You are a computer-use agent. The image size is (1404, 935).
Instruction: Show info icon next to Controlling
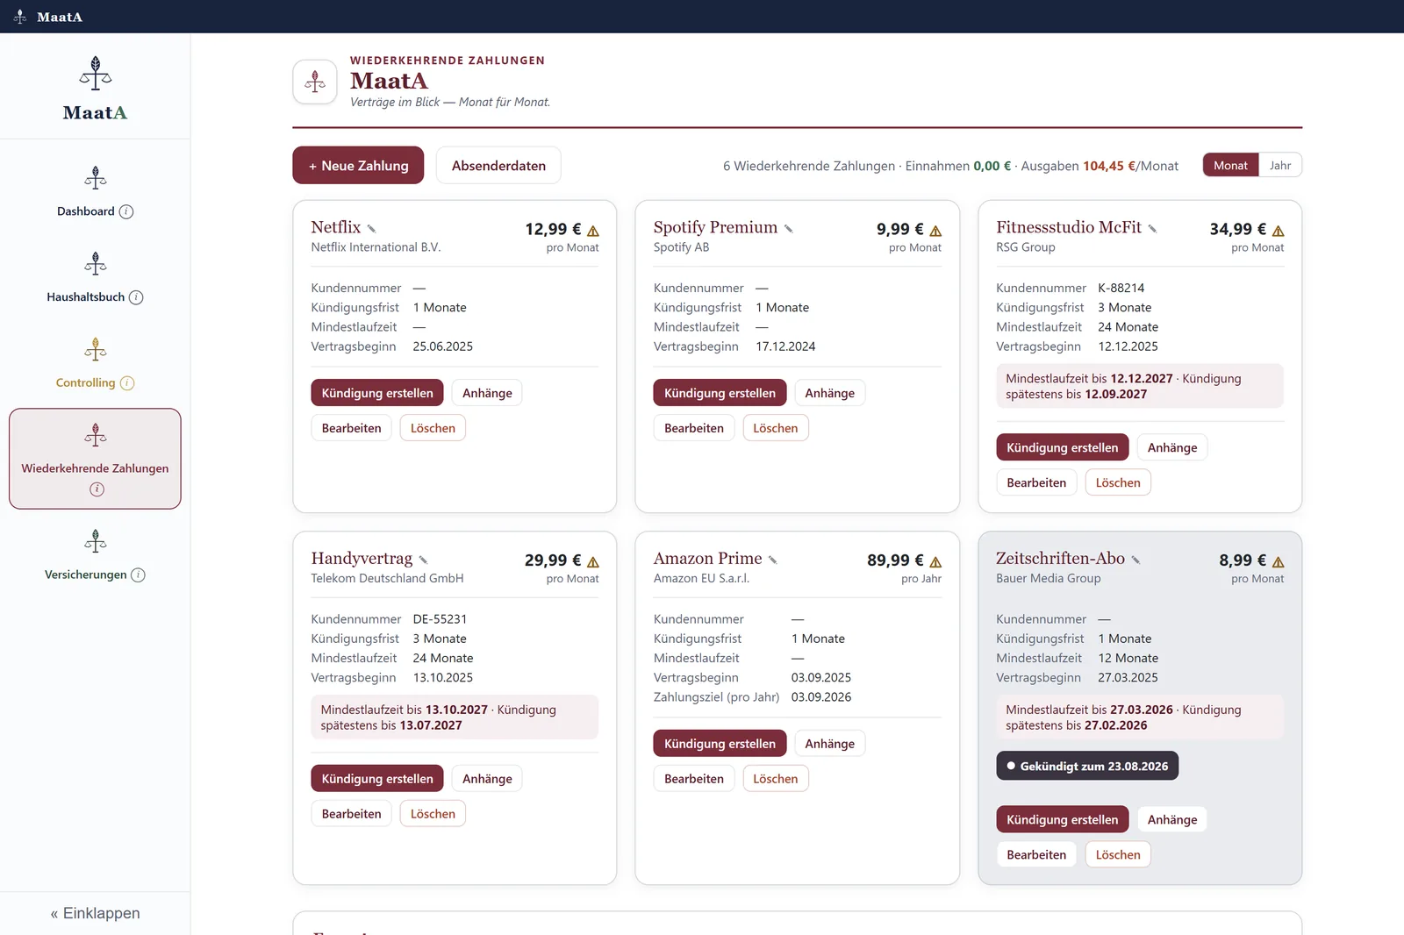point(127,383)
